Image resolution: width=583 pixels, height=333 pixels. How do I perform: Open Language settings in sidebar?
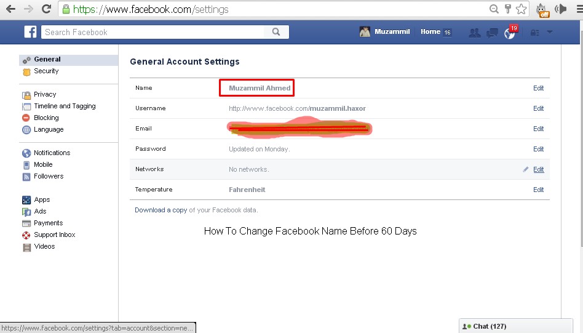tap(49, 129)
